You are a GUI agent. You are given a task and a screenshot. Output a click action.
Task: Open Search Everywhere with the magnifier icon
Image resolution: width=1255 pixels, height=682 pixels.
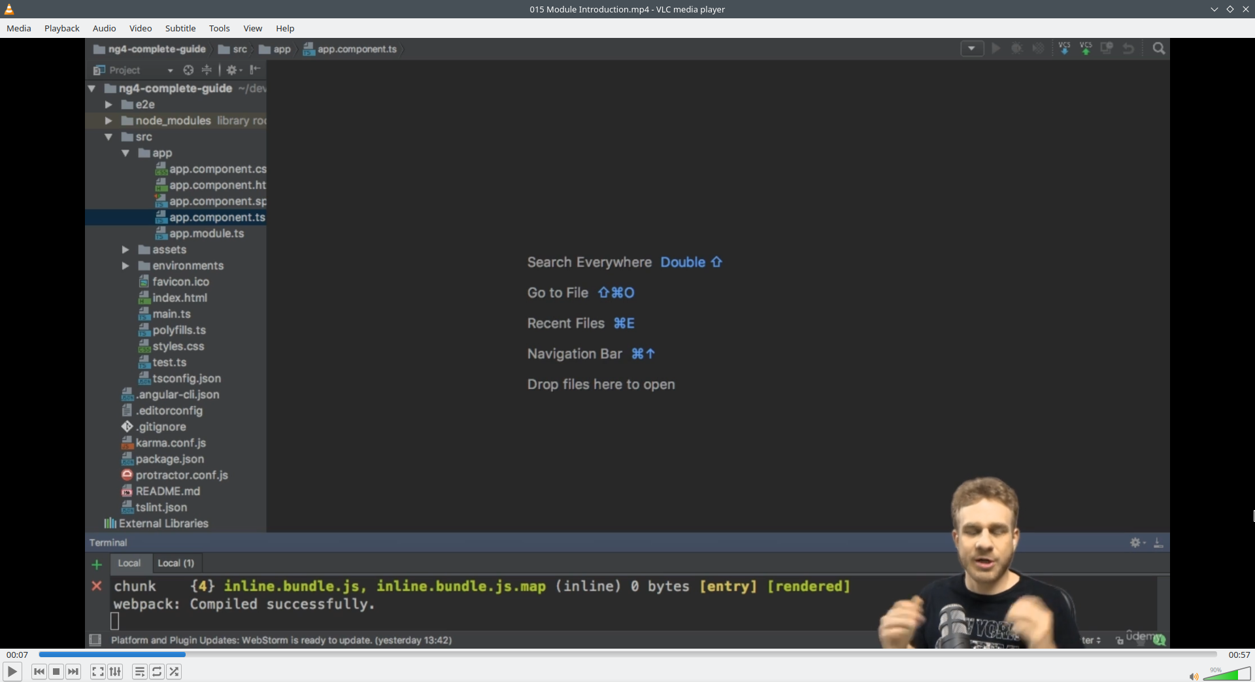click(x=1159, y=48)
